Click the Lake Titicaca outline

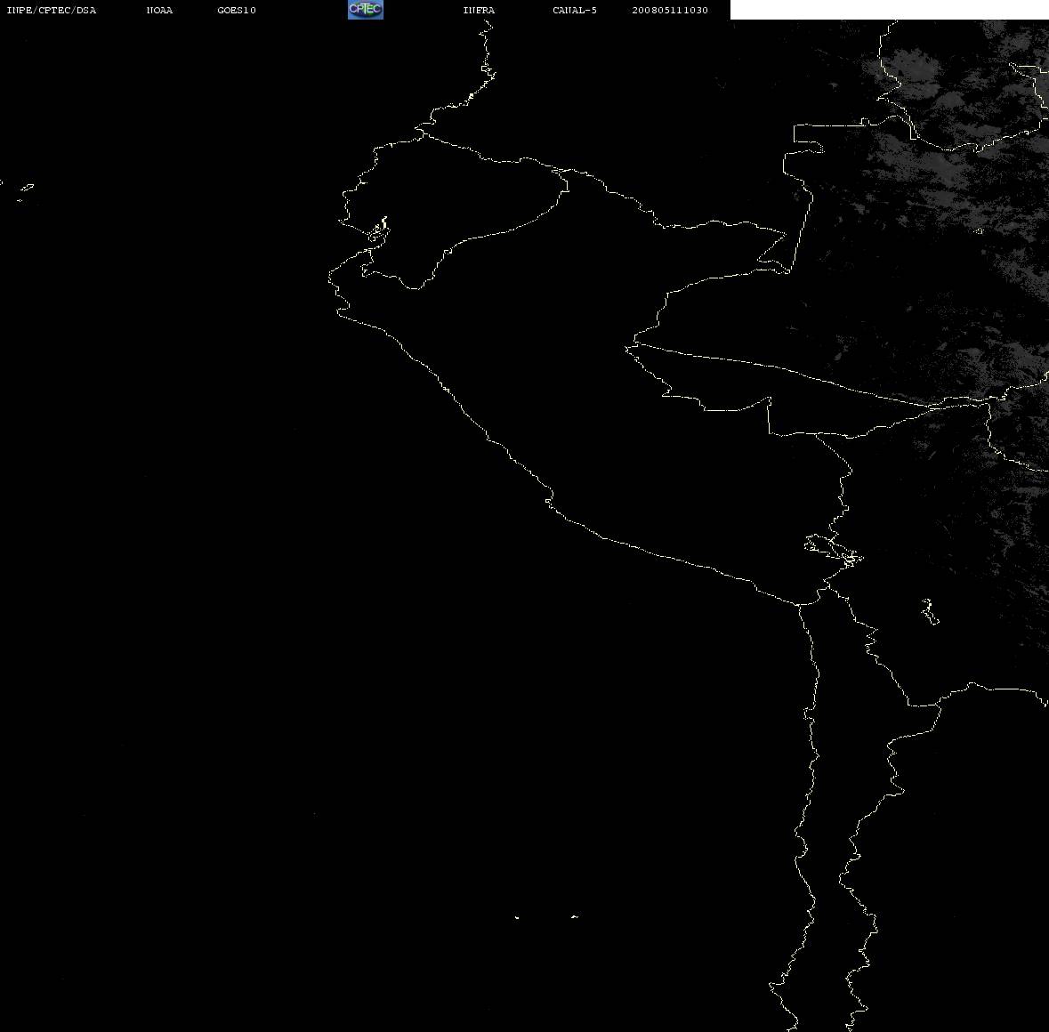click(834, 551)
